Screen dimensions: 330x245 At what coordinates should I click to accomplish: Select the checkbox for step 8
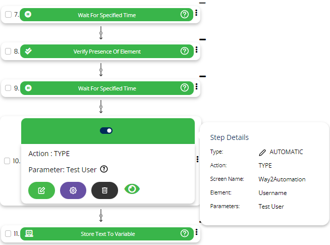tap(8, 51)
